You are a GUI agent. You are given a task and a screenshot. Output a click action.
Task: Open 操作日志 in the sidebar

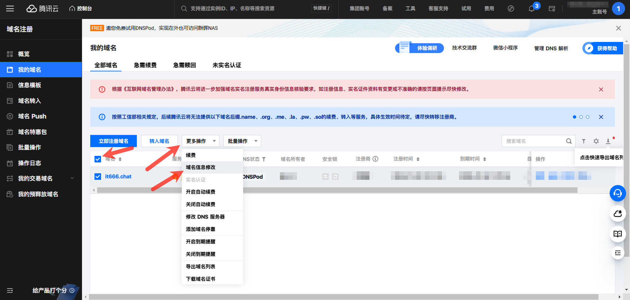point(41,163)
